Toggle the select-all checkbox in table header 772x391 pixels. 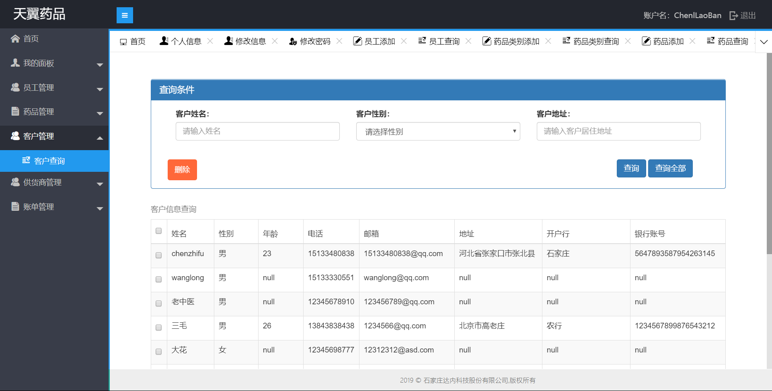[158, 231]
